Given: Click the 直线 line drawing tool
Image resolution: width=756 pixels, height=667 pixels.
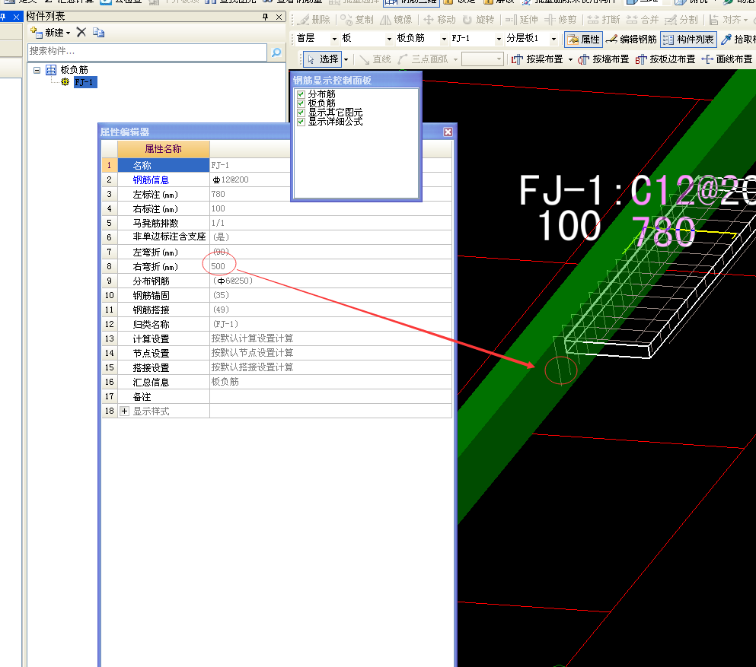Looking at the screenshot, I should coord(375,59).
